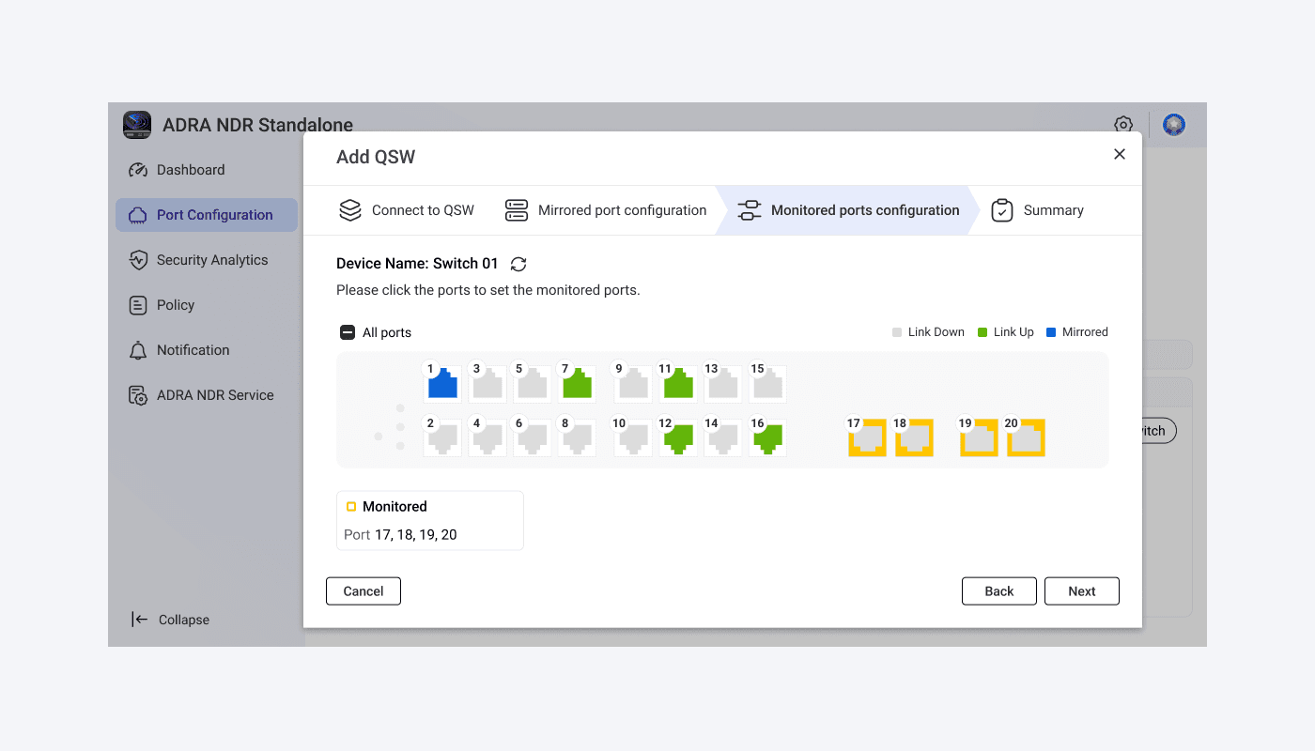Click the Monitored yellow legend square
Image resolution: width=1315 pixels, height=751 pixels.
(351, 507)
